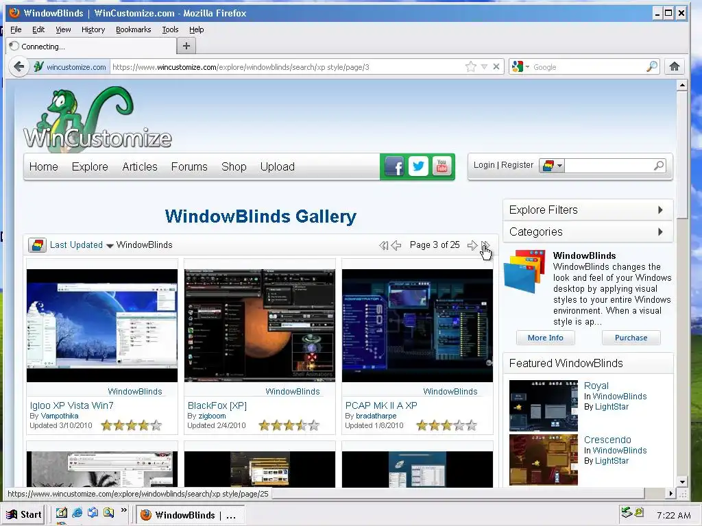Open the WinCustomize Twitter icon
This screenshot has width=702, height=526.
coord(418,167)
